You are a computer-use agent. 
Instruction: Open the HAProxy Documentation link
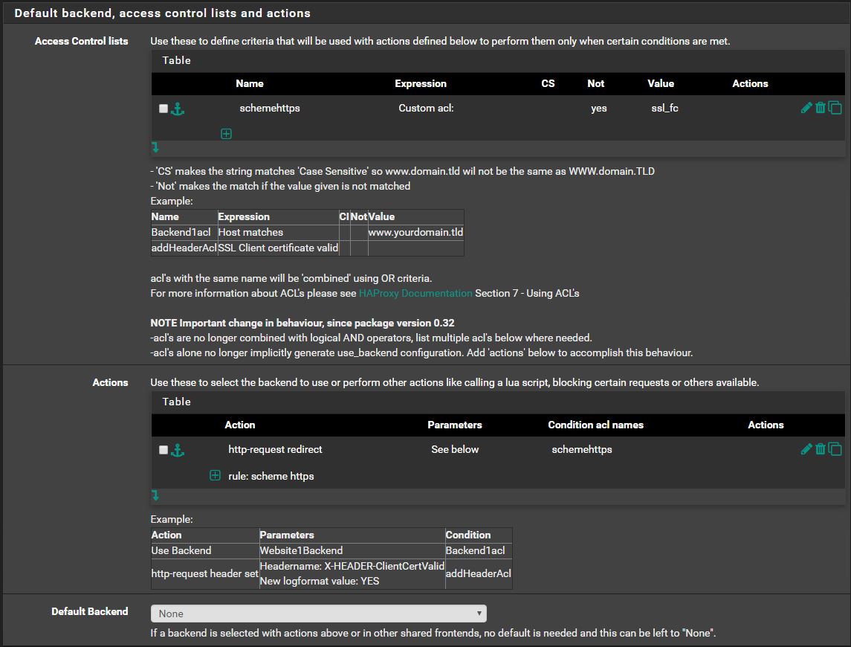click(x=415, y=293)
